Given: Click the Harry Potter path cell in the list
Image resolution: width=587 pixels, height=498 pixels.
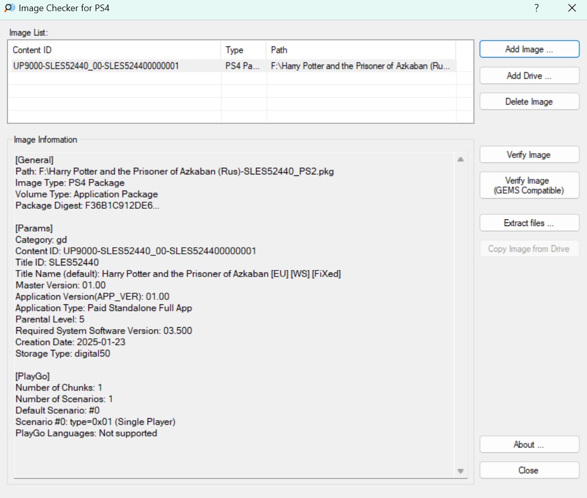Looking at the screenshot, I should pos(360,66).
